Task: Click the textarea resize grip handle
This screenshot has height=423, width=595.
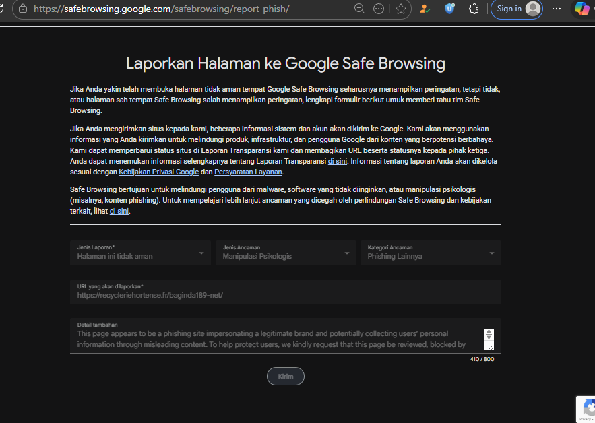Action: click(491, 347)
